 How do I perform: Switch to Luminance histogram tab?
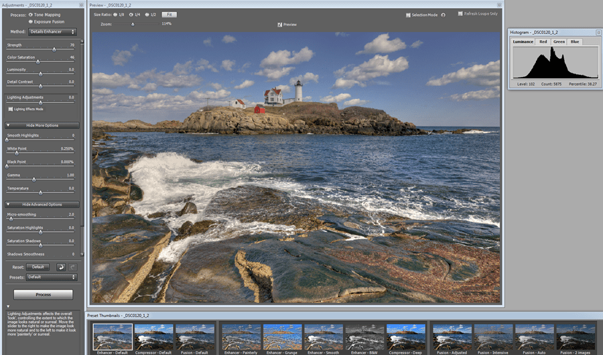(523, 41)
